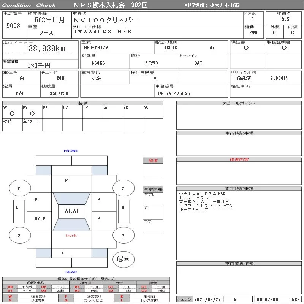Image resolution: width=304 pixels, height=304 pixels.
Task: Click the red "修復内容" header
Action: tap(239, 160)
